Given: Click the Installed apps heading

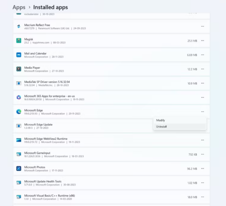Looking at the screenshot, I should 51,7.
